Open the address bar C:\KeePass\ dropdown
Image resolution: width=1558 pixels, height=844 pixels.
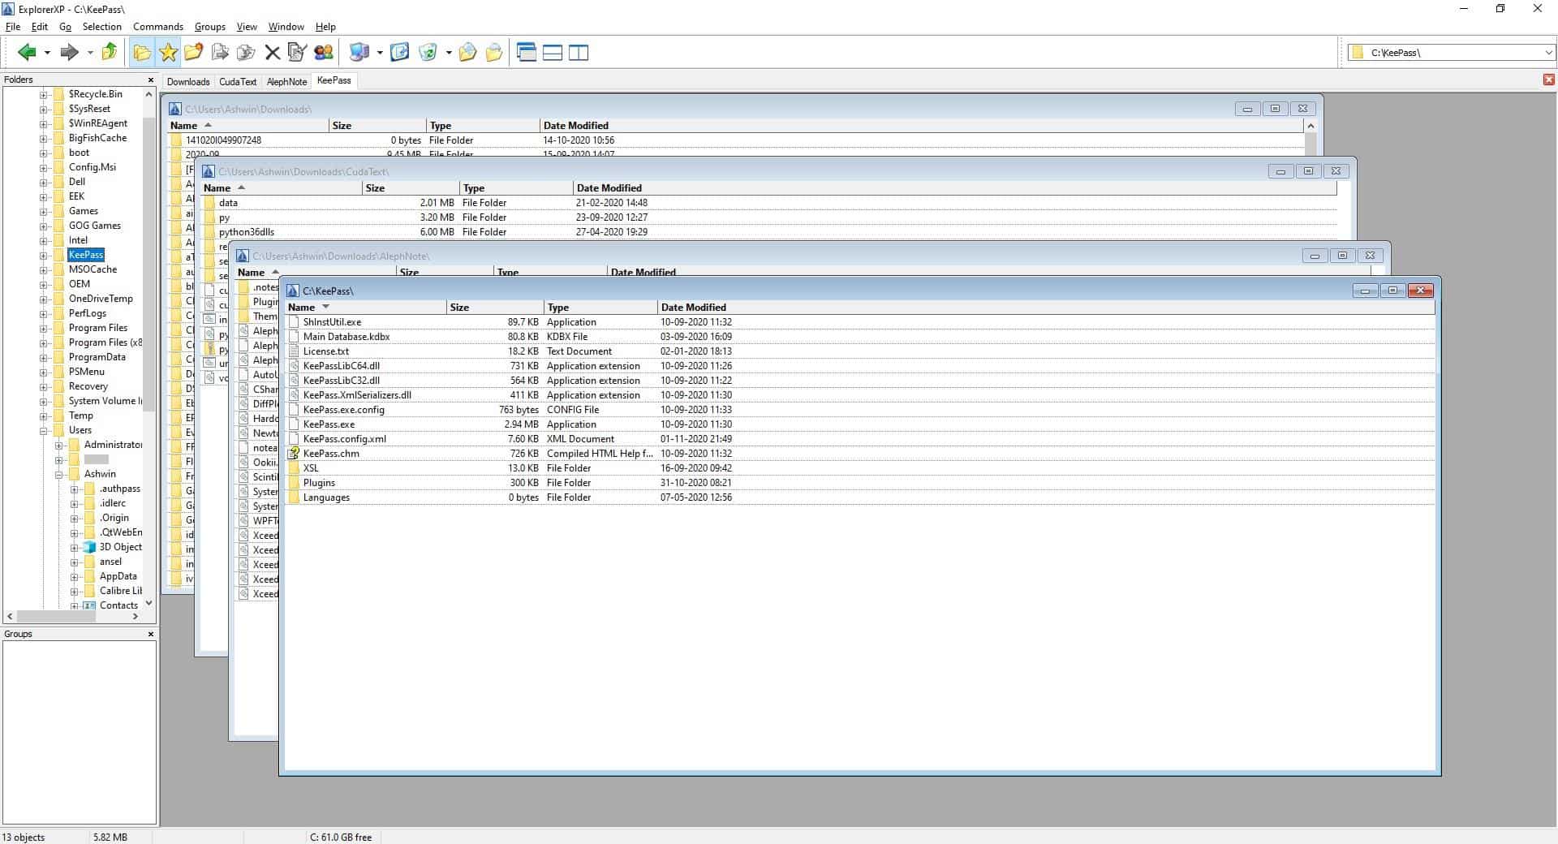(x=1548, y=53)
